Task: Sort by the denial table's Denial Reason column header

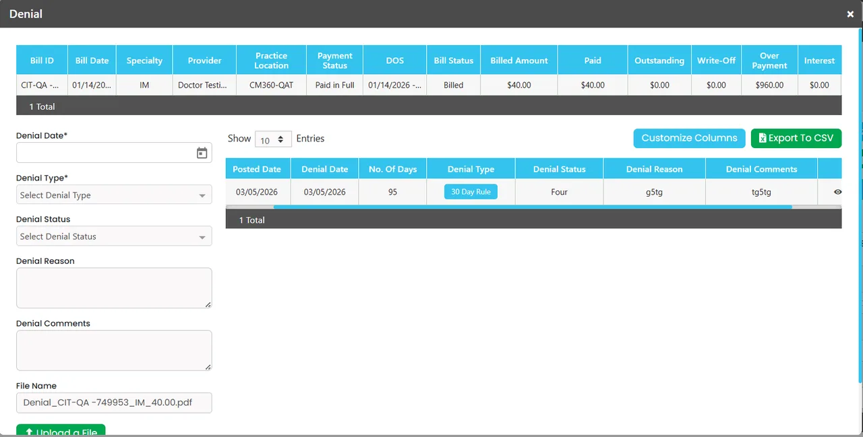Action: pyautogui.click(x=654, y=169)
